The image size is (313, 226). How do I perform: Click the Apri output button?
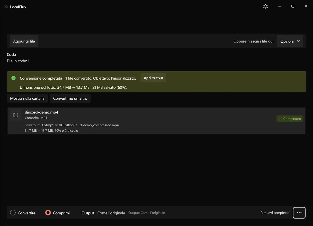[x=153, y=78]
